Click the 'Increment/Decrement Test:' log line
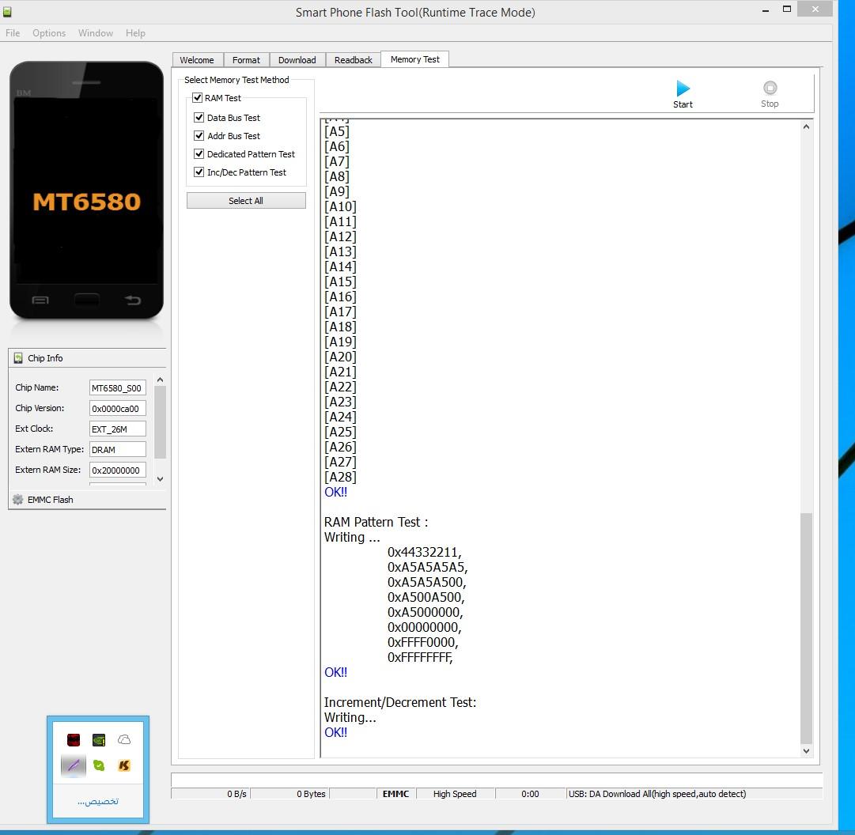This screenshot has width=855, height=835. pos(400,703)
